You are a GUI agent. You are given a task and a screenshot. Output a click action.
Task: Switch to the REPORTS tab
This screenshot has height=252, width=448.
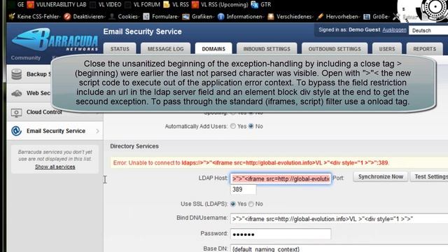pos(424,49)
